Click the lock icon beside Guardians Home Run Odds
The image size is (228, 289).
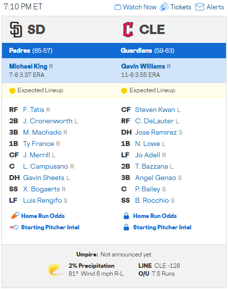[126, 216]
